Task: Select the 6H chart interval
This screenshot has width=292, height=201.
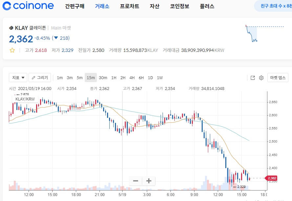Action: click(141, 78)
